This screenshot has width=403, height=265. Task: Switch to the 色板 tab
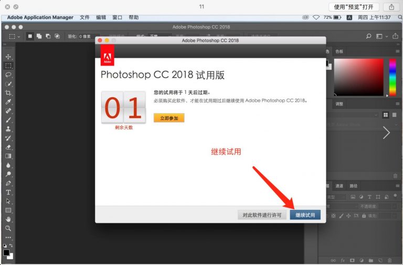click(340, 51)
